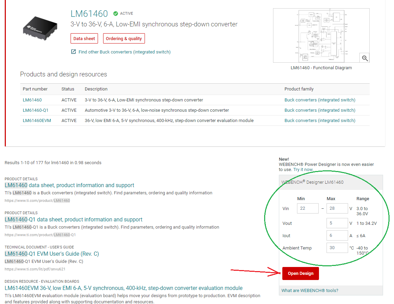Click the Try it now link

pyautogui.click(x=303, y=169)
